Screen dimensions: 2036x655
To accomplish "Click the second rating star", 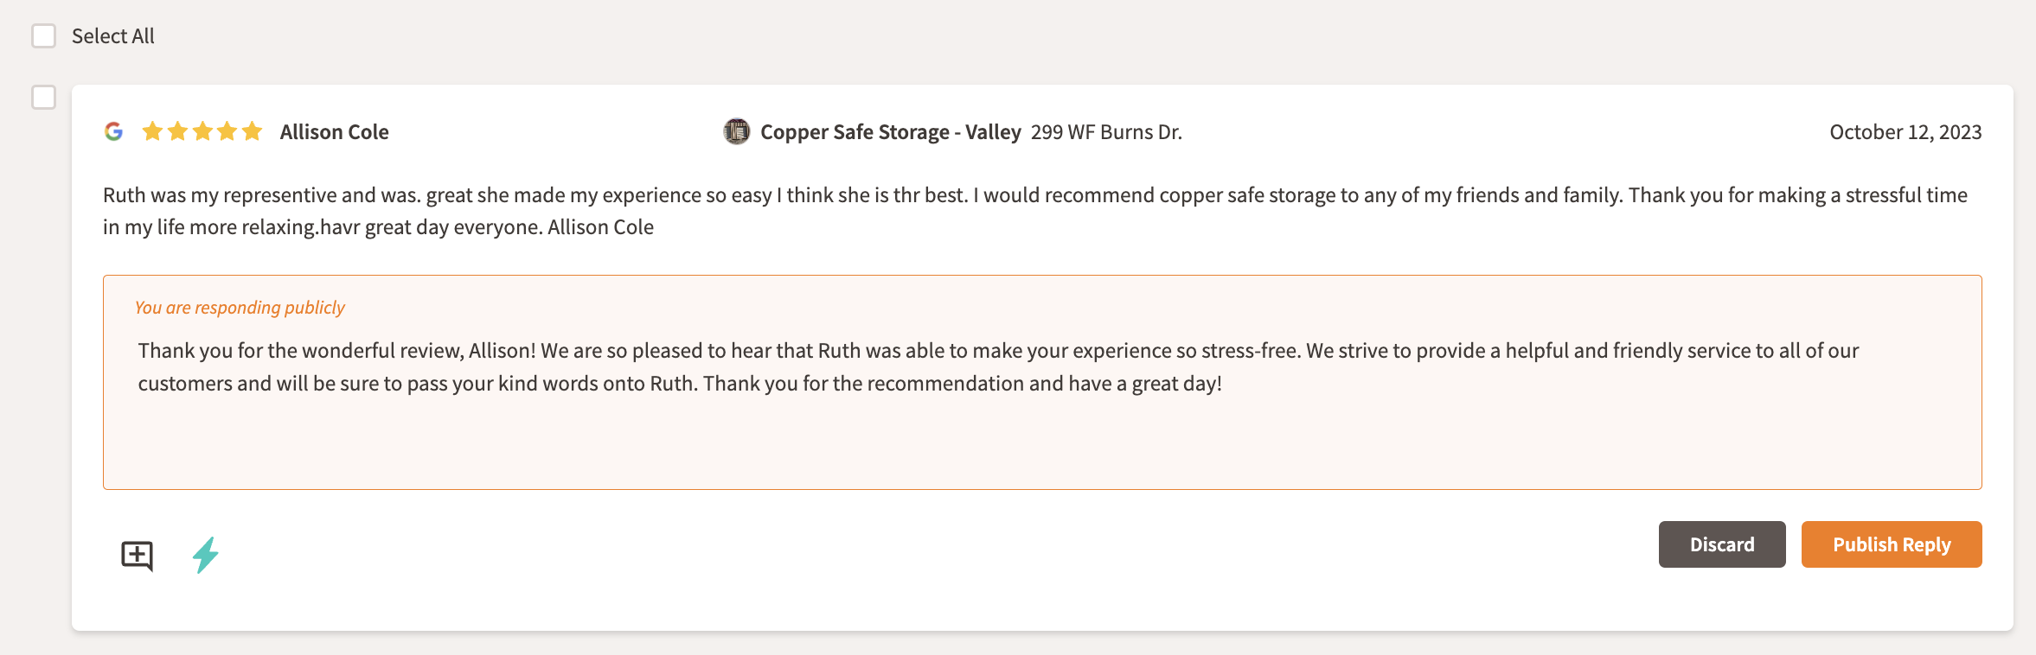I will pyautogui.click(x=177, y=131).
